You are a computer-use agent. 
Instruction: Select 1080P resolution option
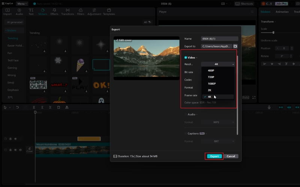218,83
